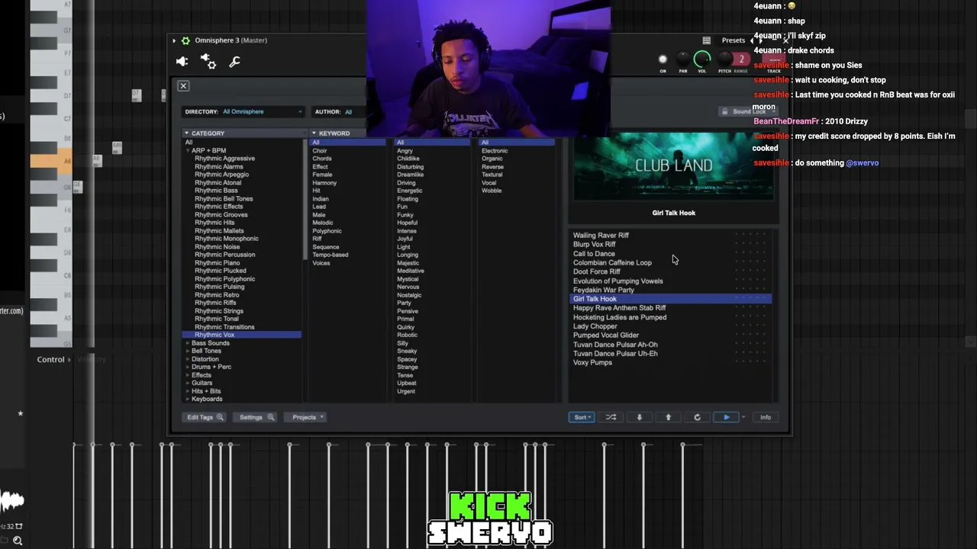Screen dimensions: 977x549
Task: Expand the Omnisphere 3 plugin header arrow
Action: [174, 40]
